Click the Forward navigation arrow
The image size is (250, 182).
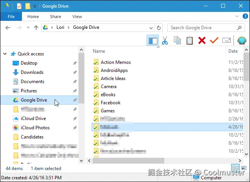[x=19, y=28]
